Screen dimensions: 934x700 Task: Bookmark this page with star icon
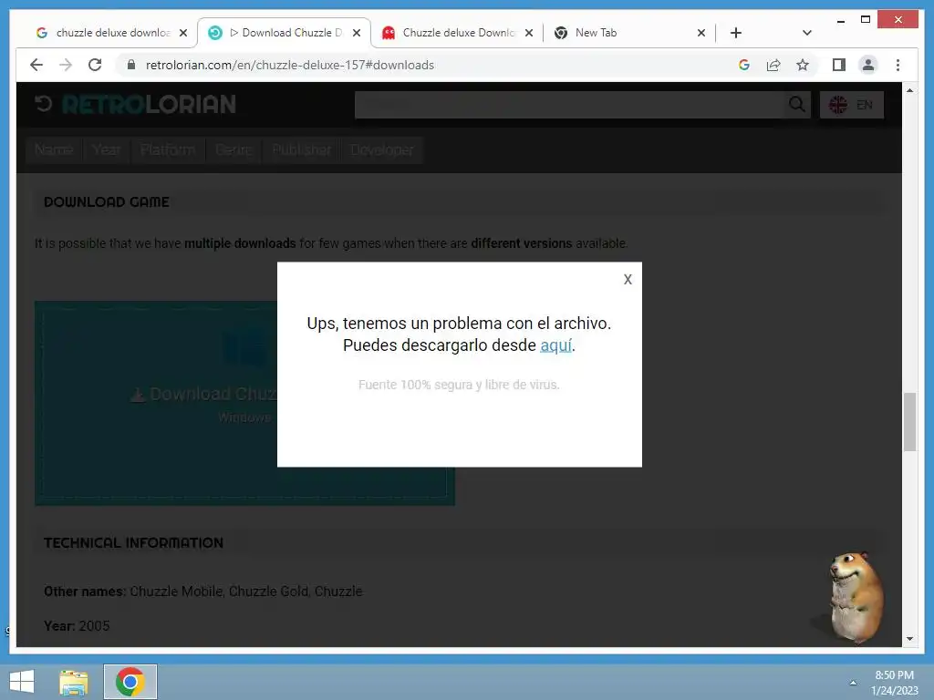coord(803,65)
